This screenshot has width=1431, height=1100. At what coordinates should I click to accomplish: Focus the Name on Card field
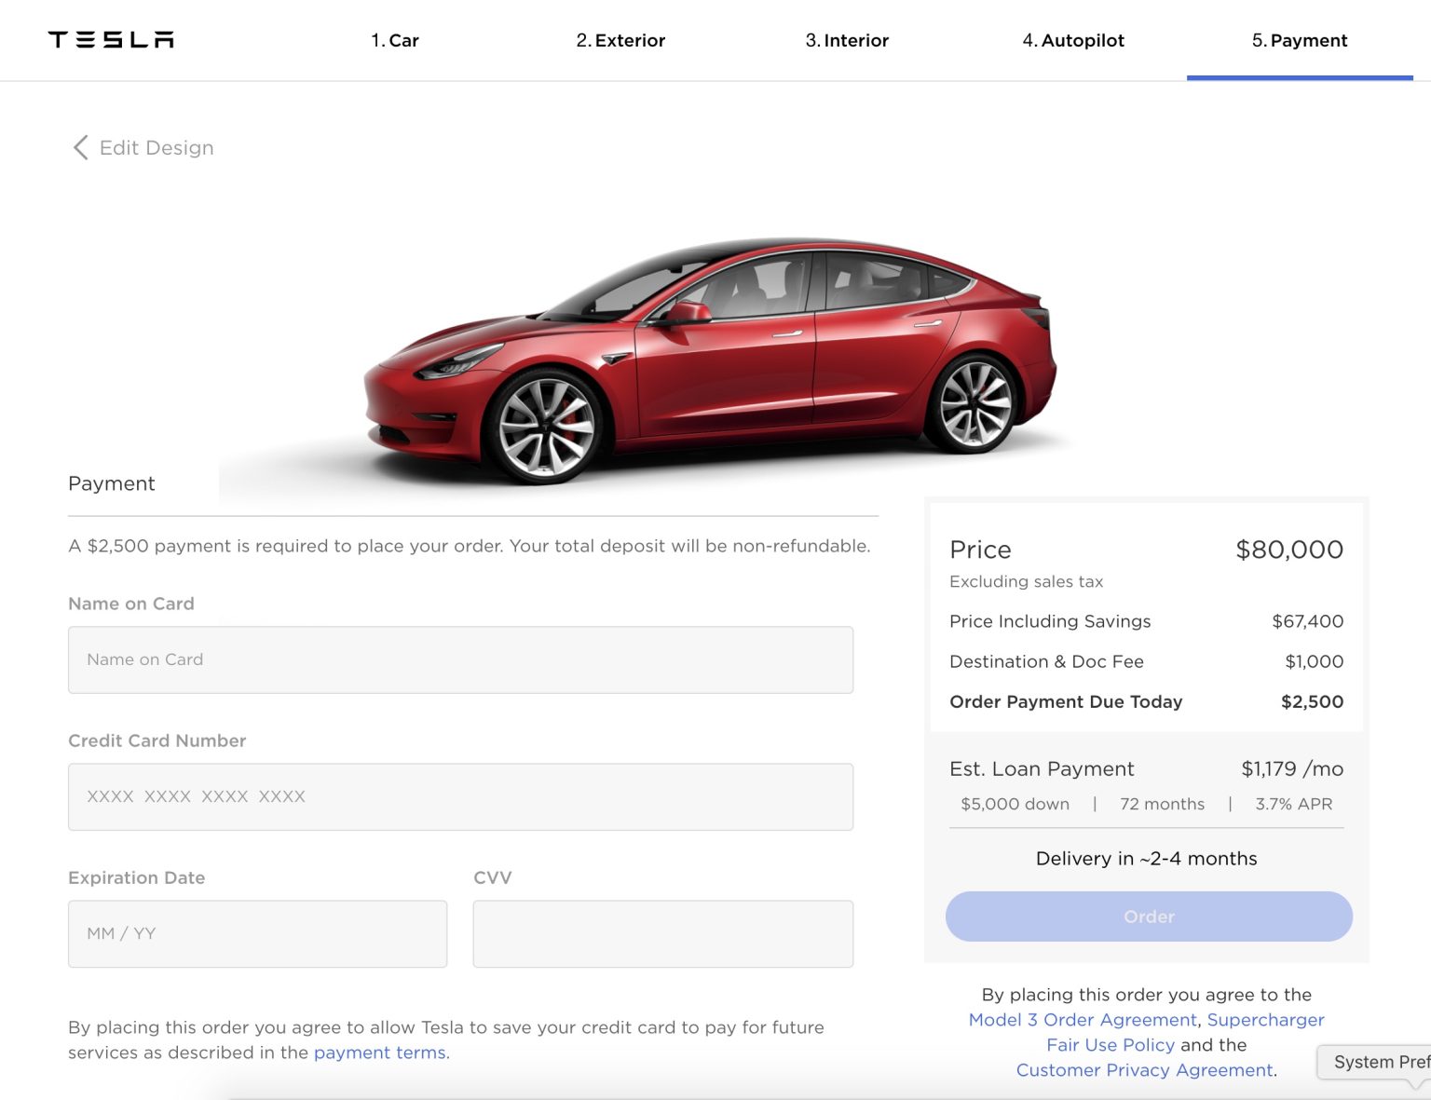(460, 659)
